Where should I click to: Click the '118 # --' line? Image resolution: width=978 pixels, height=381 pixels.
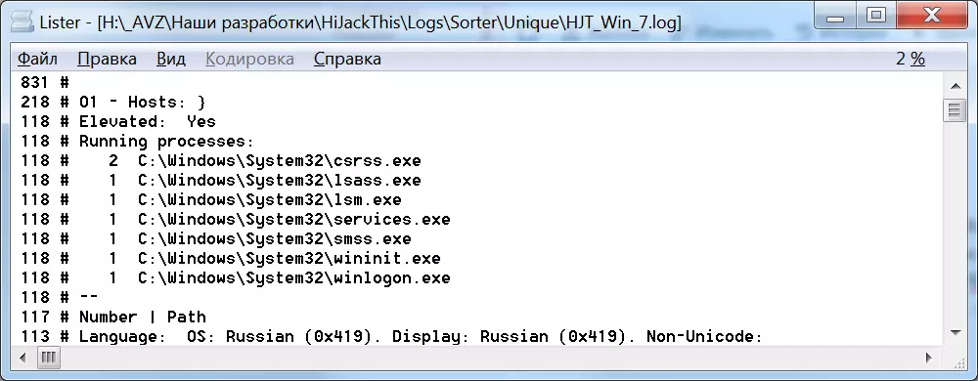pos(60,298)
